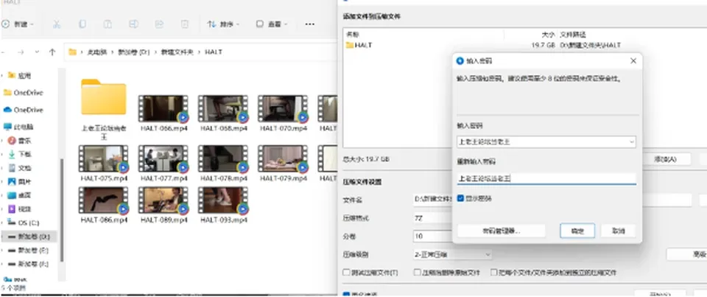Open the 音乐 (Music) folder in sidebar
The width and height of the screenshot is (707, 297).
(x=21, y=141)
